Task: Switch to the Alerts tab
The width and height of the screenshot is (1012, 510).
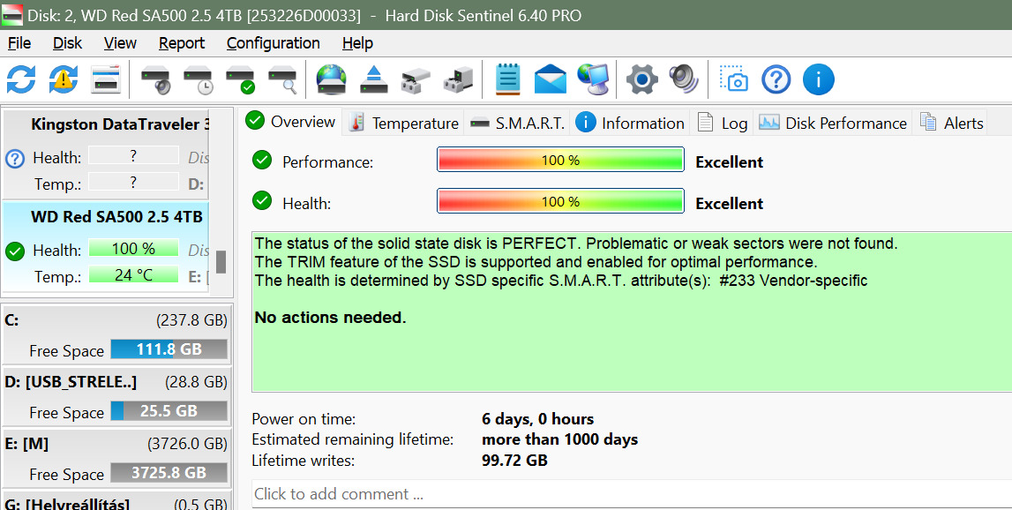Action: point(951,123)
